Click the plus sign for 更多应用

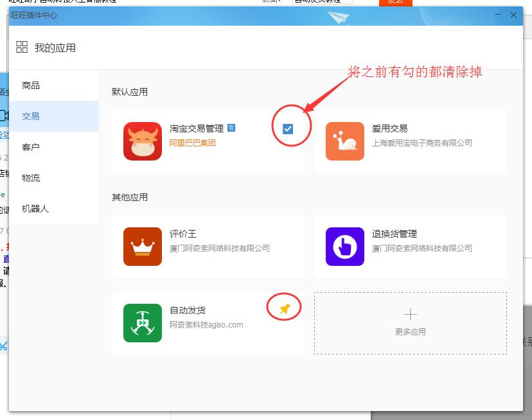410,315
